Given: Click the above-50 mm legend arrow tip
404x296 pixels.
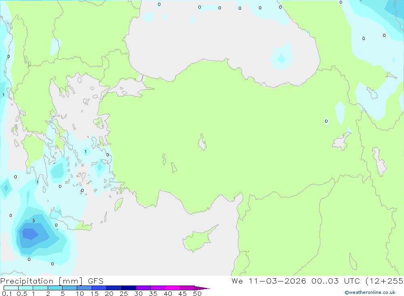Looking at the screenshot, I should tap(202, 288).
